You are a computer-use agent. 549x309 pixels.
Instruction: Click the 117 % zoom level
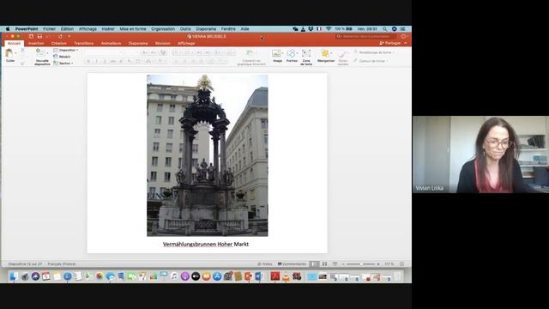[389, 264]
